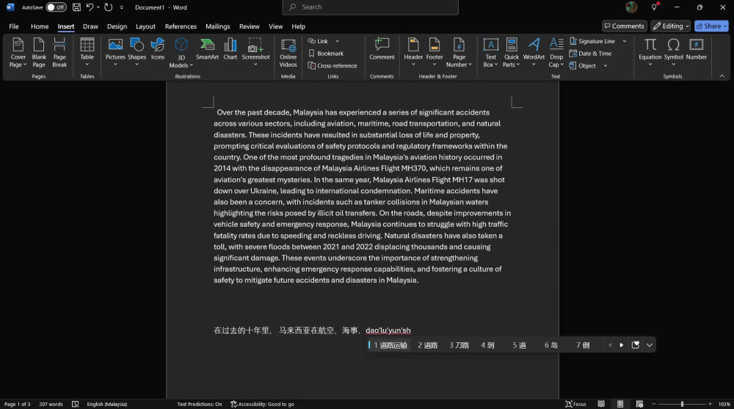Viewport: 734px width, 409px height.
Task: View word count 207 words
Action: [51, 404]
